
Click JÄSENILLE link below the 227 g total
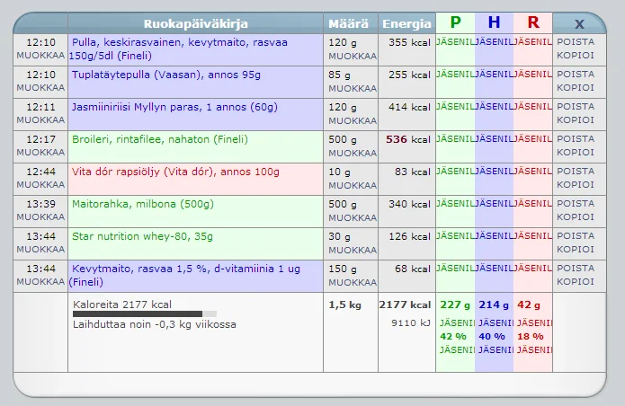(x=455, y=322)
